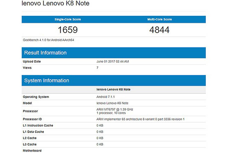Screen dimensions: 230x153
Task: Select the 'Multi-Core Score' header label
Action: coord(160,19)
